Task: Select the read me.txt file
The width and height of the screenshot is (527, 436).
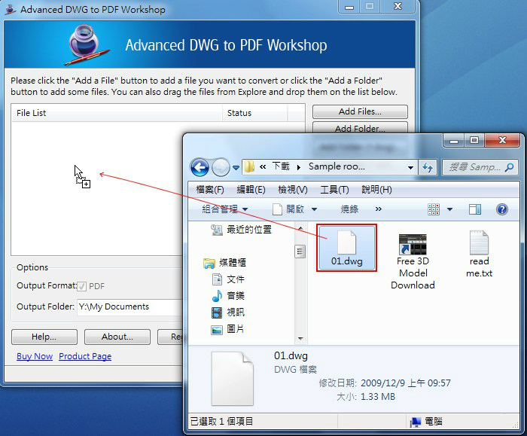Action: 479,254
